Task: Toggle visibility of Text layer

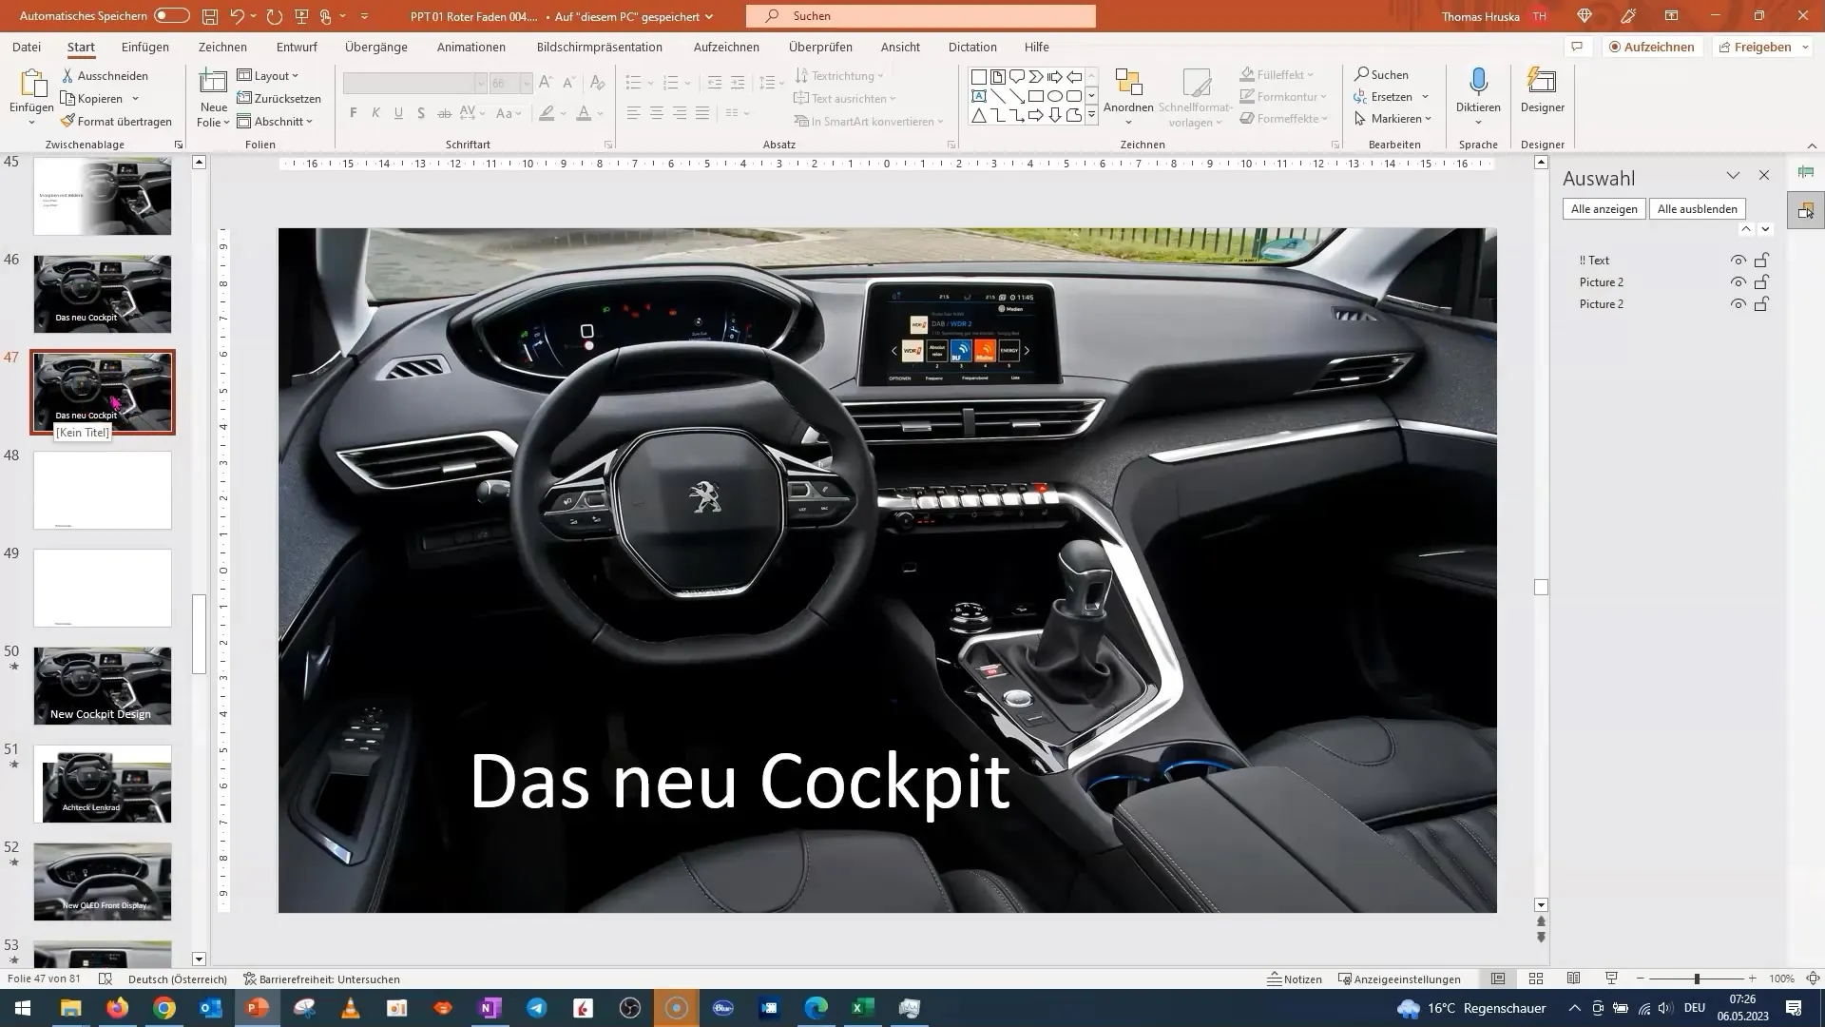Action: click(1739, 261)
